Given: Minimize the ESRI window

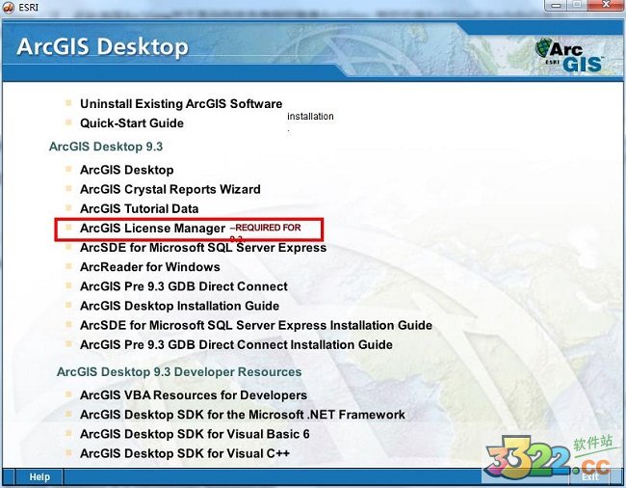Looking at the screenshot, I should pyautogui.click(x=556, y=5).
